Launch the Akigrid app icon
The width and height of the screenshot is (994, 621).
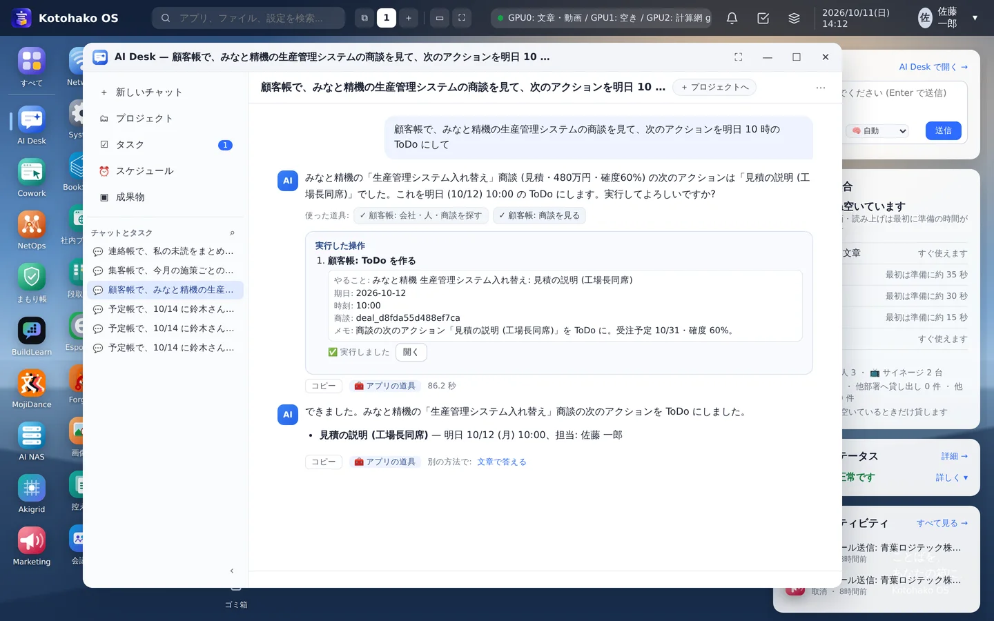pos(32,488)
